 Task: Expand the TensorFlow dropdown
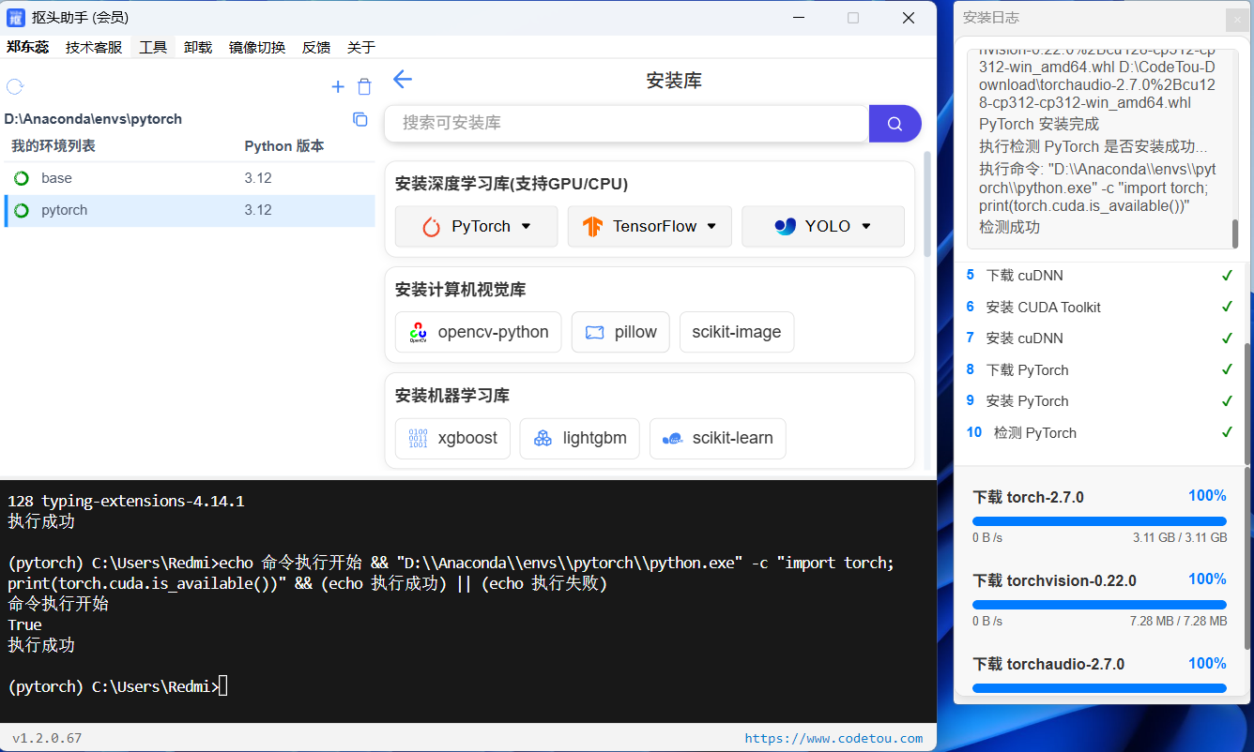coord(712,226)
